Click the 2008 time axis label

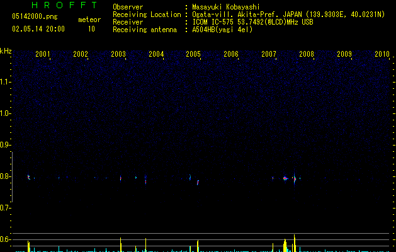pyautogui.click(x=307, y=54)
